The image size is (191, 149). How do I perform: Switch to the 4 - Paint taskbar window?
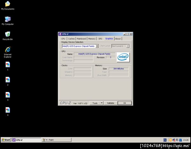57,140
